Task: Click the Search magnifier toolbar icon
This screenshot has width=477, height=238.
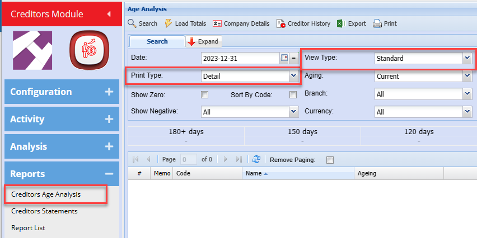Action: coord(132,23)
